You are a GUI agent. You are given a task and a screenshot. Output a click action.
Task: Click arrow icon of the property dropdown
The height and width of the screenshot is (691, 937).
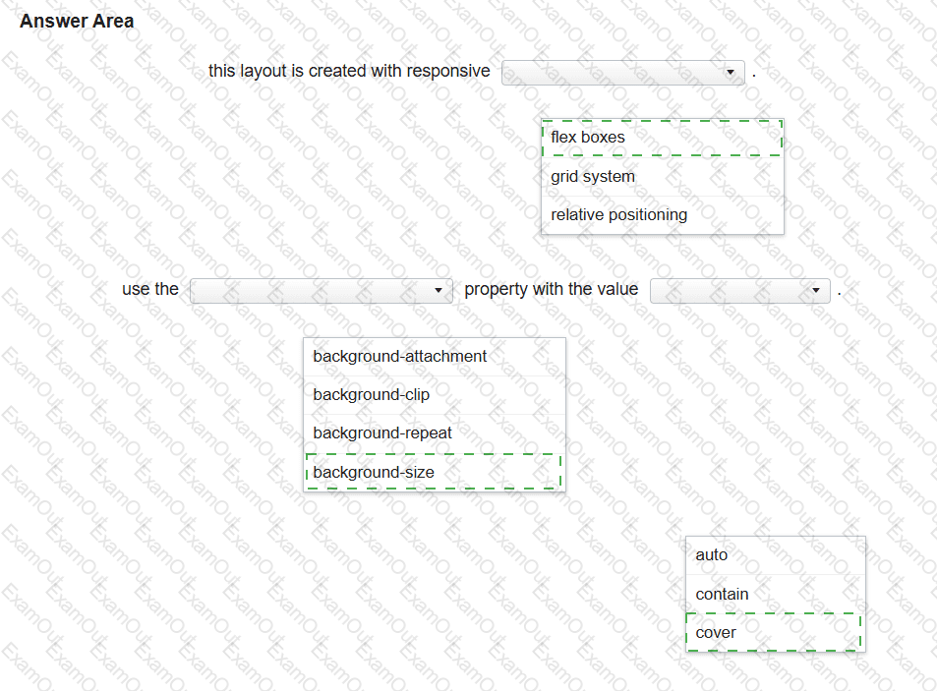pos(439,290)
